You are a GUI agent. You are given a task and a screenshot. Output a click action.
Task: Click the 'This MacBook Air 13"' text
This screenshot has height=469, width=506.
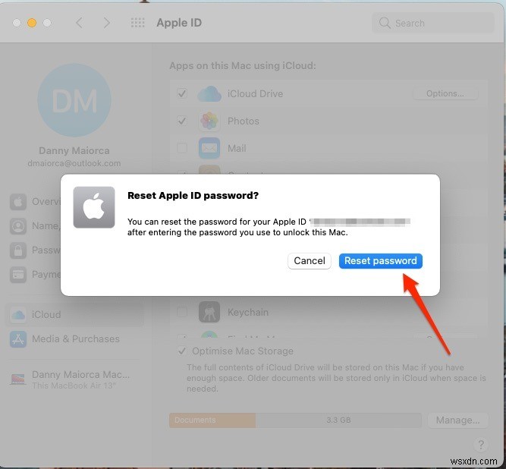pyautogui.click(x=74, y=386)
